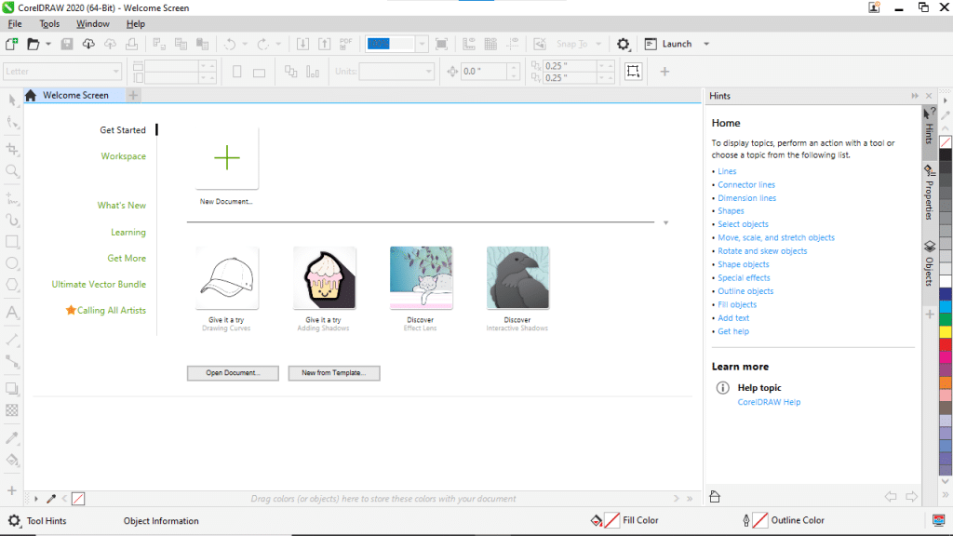The height and width of the screenshot is (536, 953).
Task: Click the Save disk icon
Action: (67, 44)
